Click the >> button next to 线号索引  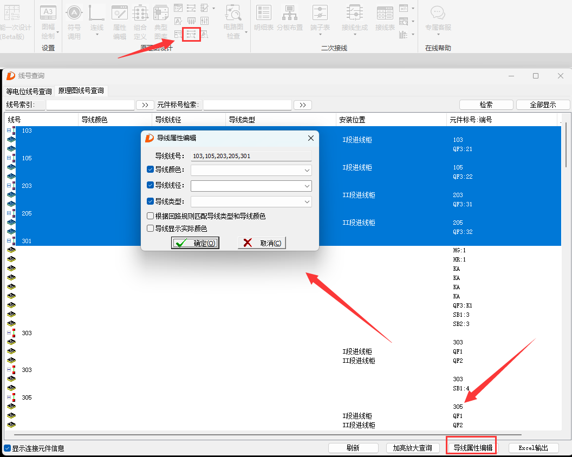145,105
